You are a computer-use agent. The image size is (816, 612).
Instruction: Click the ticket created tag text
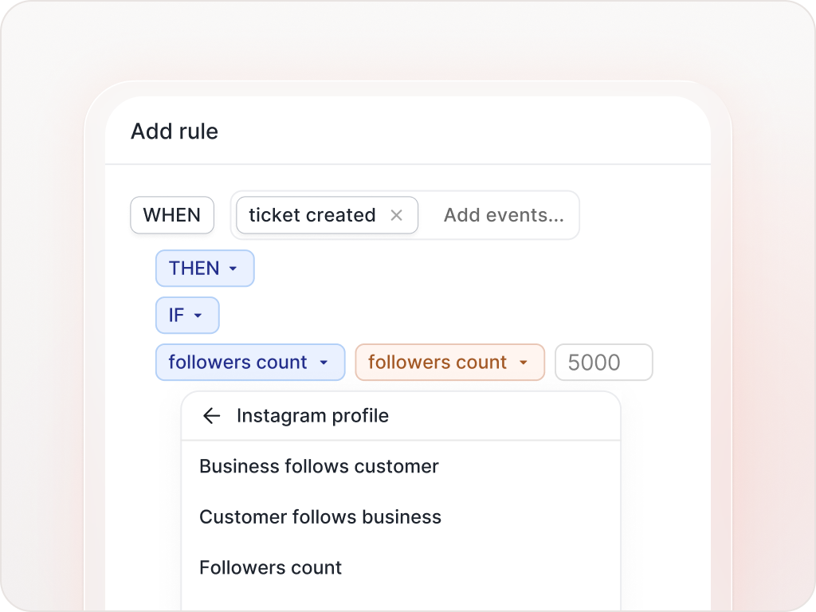[312, 215]
